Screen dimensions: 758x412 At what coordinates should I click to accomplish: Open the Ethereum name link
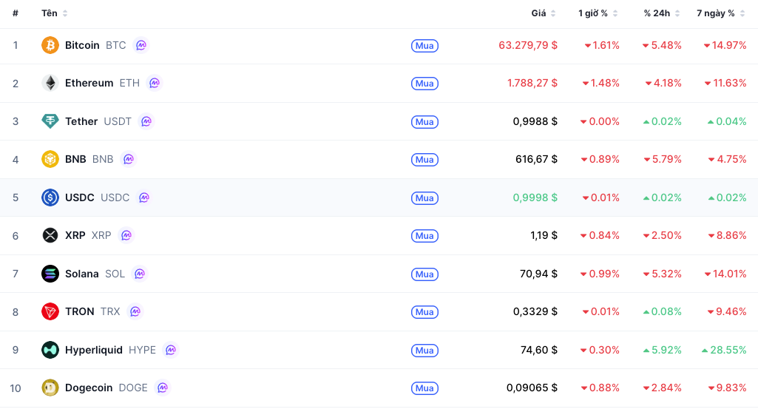tap(89, 83)
